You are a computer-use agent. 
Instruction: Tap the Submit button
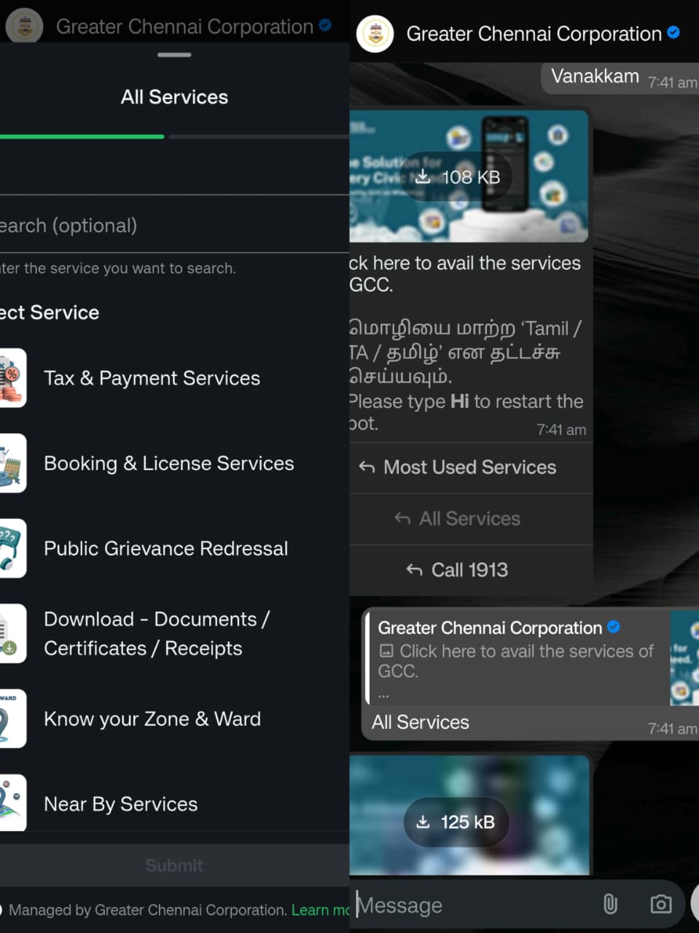(x=175, y=865)
